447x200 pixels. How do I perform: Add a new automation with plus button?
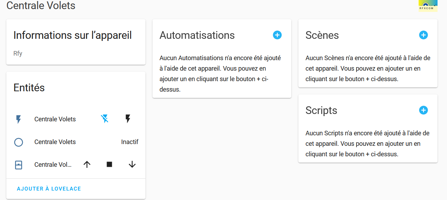(x=277, y=35)
